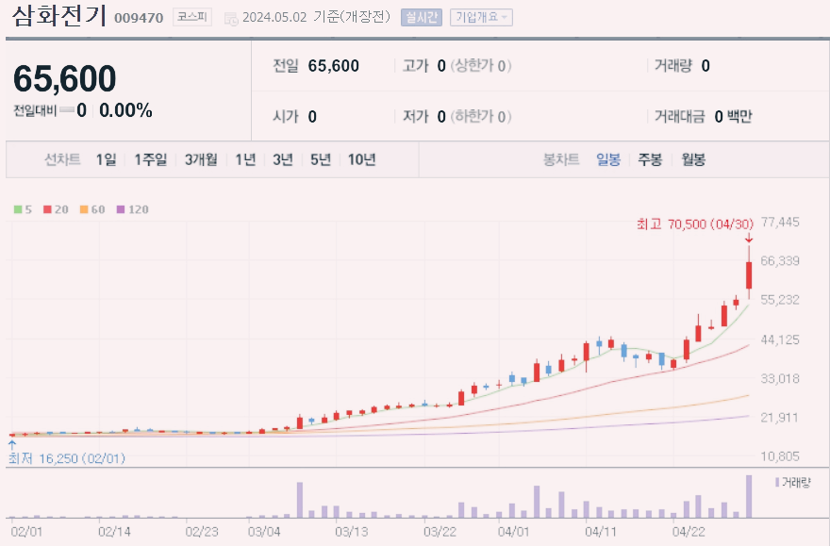
Task: Show the 5년 line chart
Action: [321, 159]
